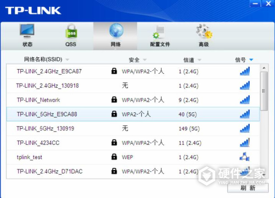
Task: Click the 刷新 refresh button
Action: point(248,188)
